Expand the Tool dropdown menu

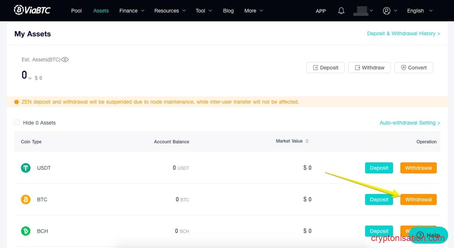(204, 11)
